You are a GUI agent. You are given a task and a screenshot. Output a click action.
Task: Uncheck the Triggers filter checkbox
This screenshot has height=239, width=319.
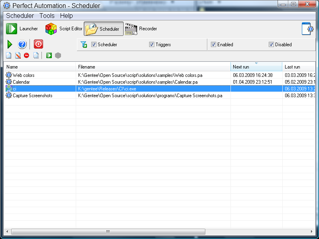[x=152, y=44]
